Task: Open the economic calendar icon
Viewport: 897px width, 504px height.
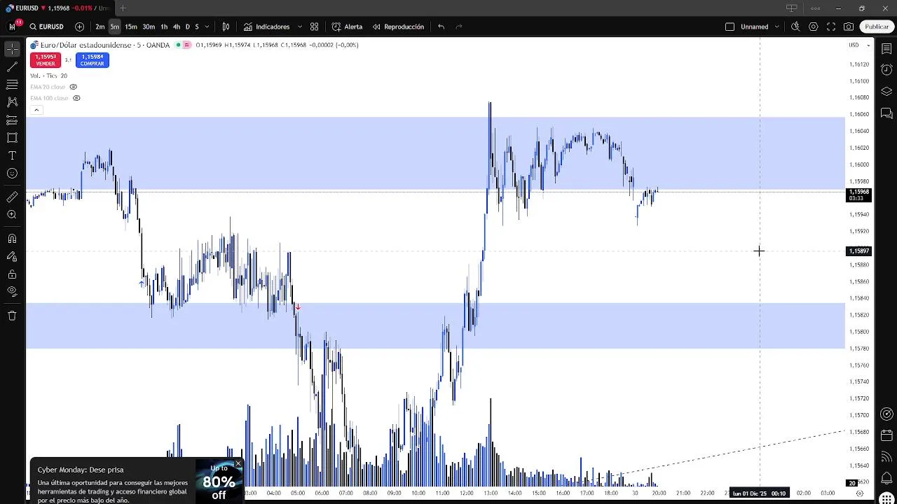Action: [886, 435]
